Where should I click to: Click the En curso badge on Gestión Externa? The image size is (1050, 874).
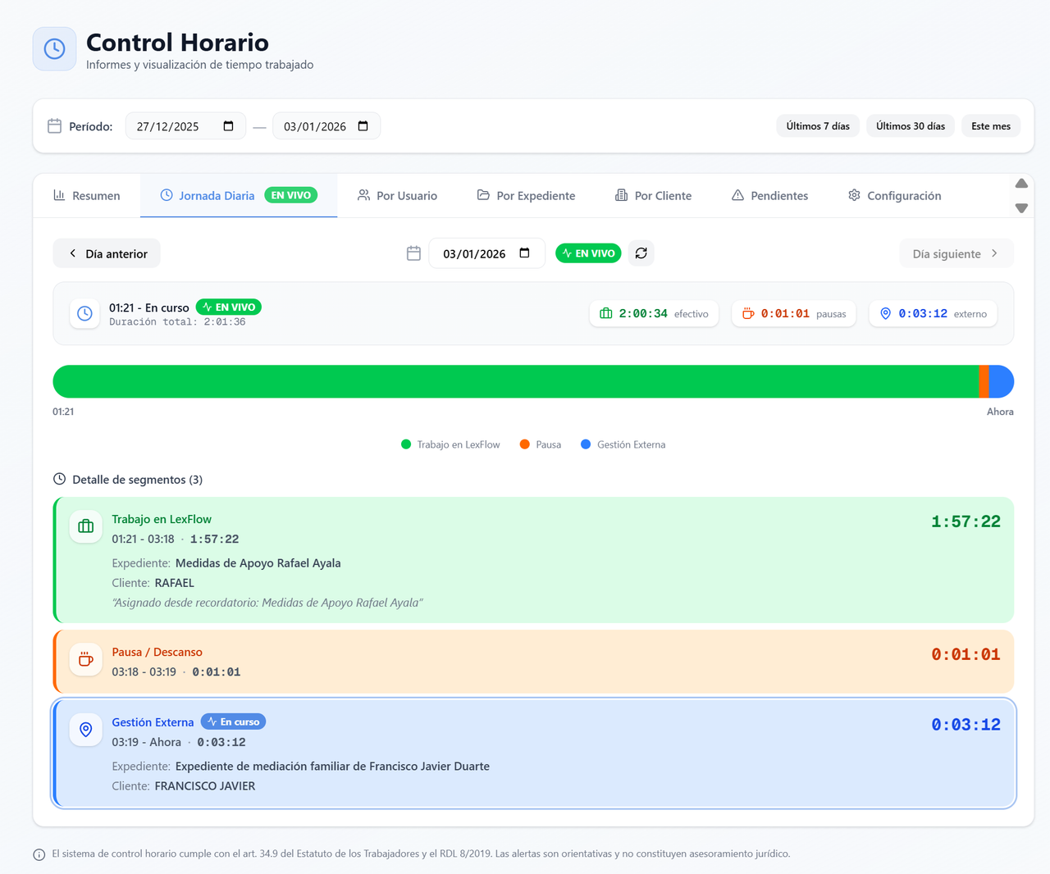click(x=234, y=722)
